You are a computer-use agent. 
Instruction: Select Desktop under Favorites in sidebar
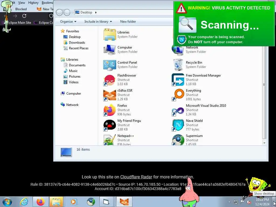pyautogui.click(x=72, y=37)
